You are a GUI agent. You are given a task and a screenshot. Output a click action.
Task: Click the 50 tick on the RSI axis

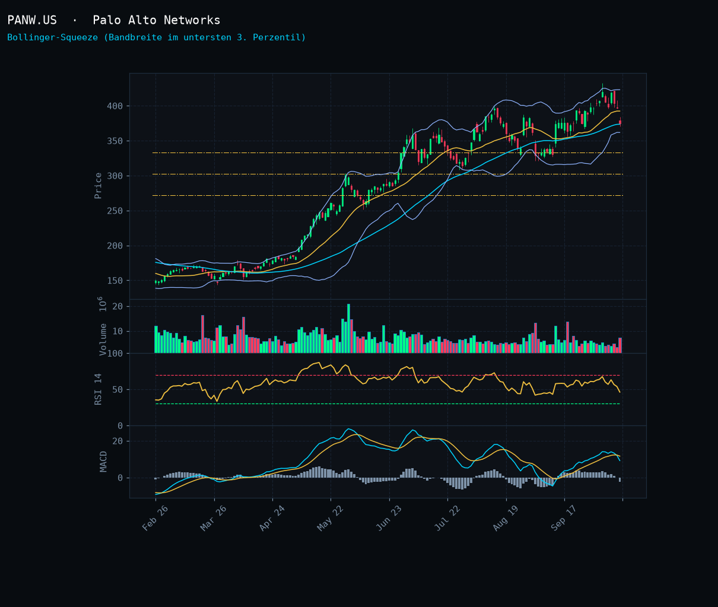[x=117, y=390]
